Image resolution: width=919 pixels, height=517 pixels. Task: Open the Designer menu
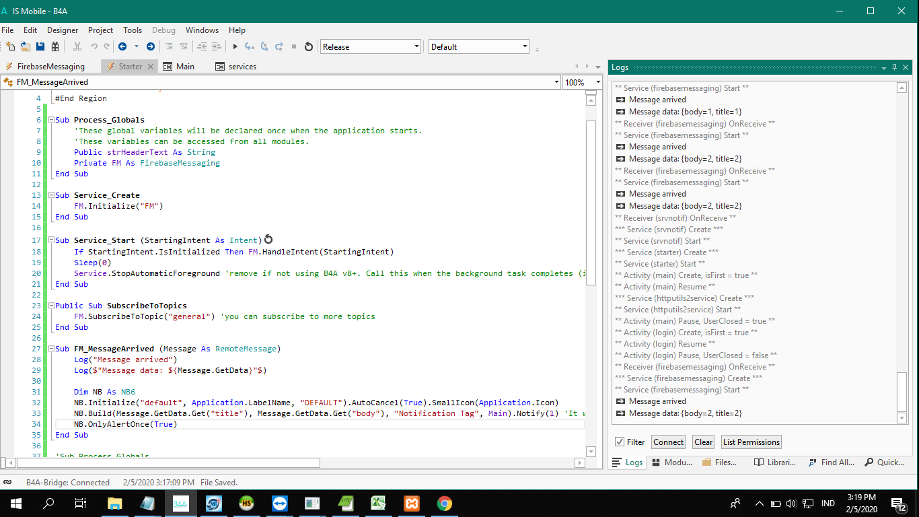pos(63,30)
